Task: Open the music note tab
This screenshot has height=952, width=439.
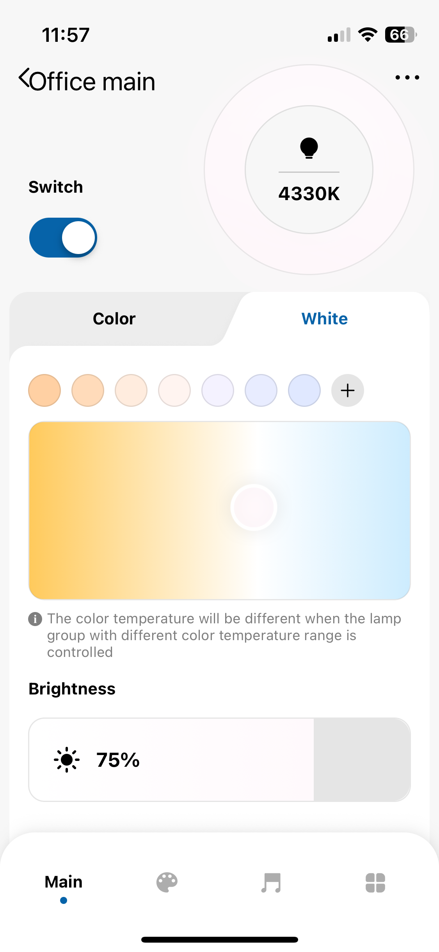Action: tap(271, 882)
